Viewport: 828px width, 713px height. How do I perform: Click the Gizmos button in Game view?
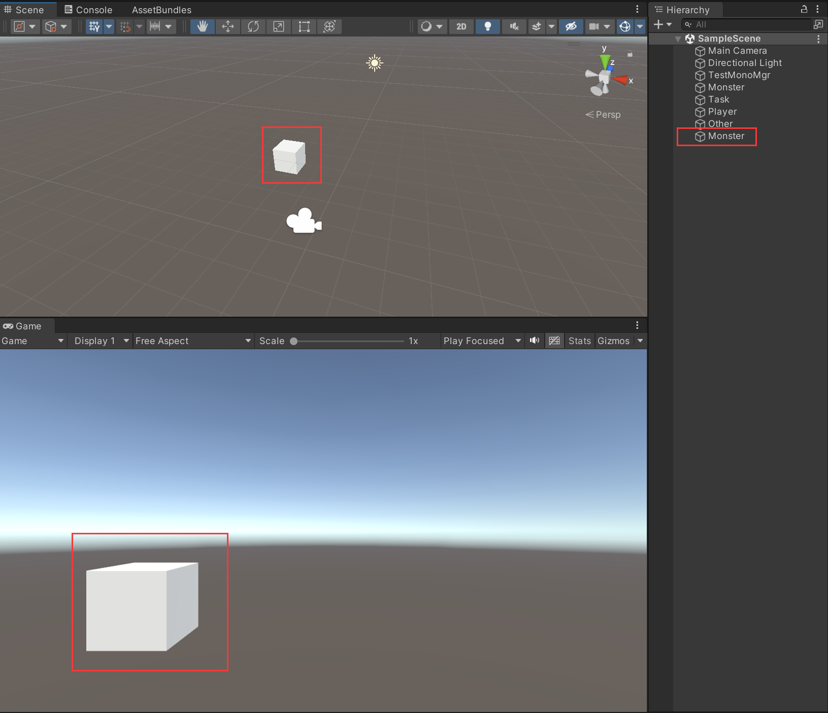coord(613,341)
